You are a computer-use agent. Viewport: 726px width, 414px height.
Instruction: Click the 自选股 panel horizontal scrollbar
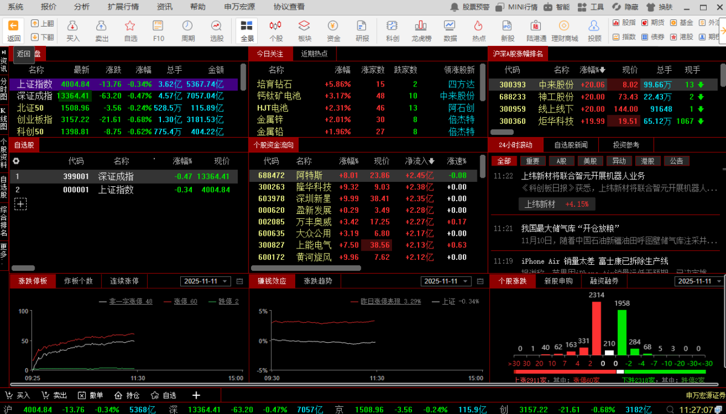(23, 268)
